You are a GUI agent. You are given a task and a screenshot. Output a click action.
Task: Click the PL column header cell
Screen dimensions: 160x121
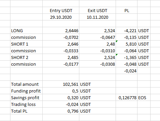pyautogui.click(x=127, y=10)
